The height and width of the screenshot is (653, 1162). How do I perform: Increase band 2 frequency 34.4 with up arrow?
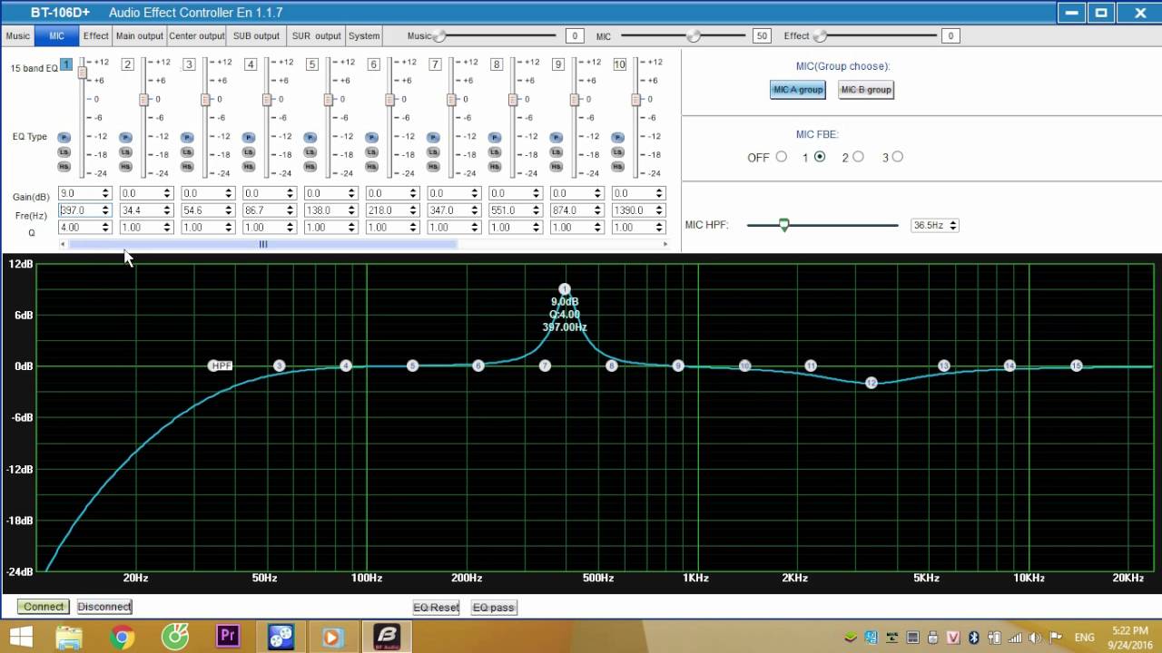(167, 208)
